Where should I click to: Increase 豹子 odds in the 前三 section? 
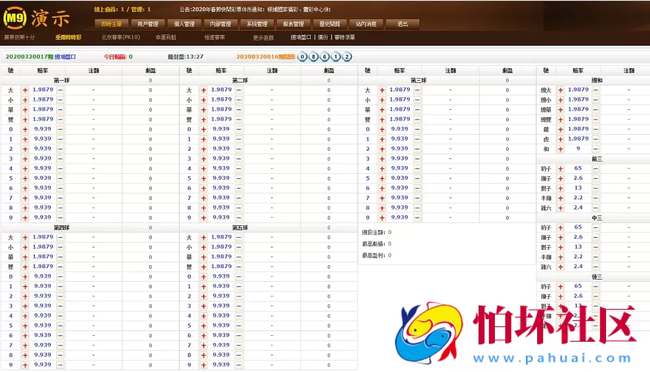pos(561,168)
